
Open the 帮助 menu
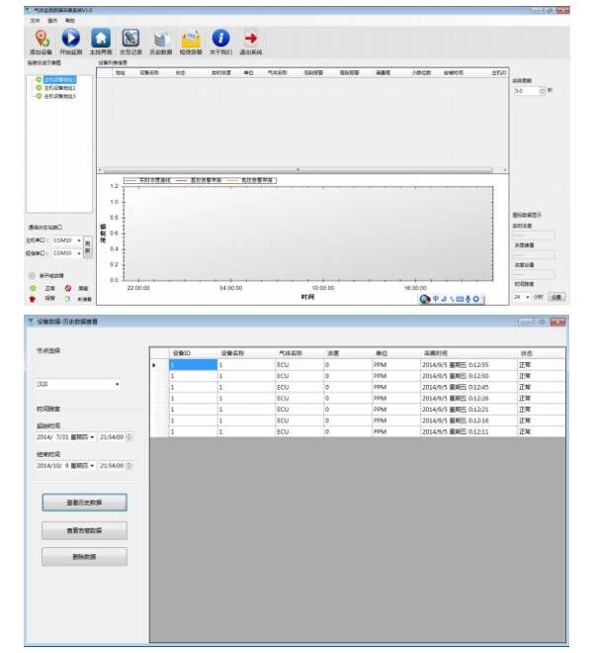point(68,20)
